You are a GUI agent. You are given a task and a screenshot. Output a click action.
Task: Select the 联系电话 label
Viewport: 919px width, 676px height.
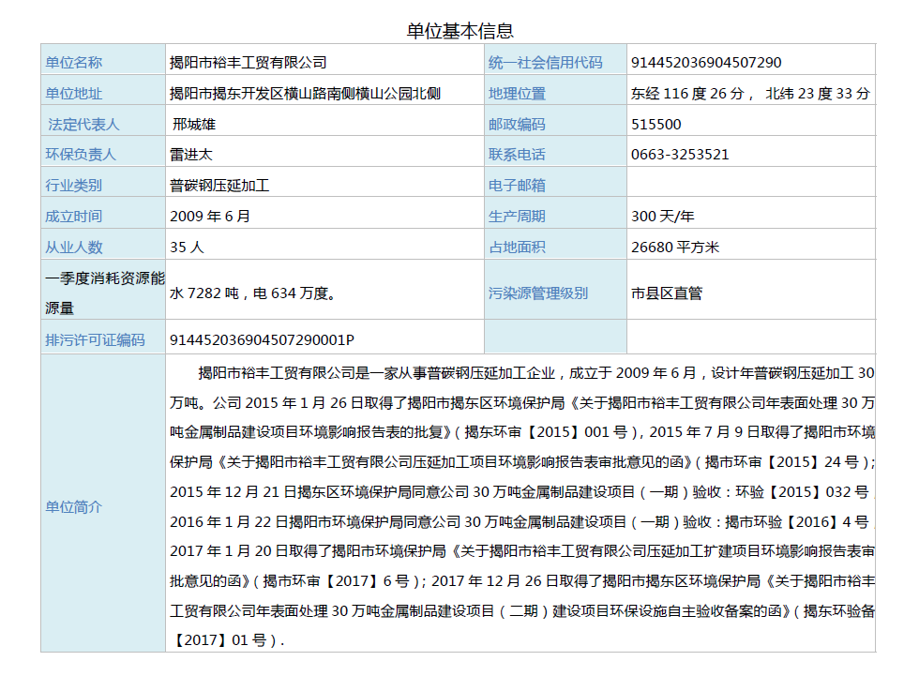click(517, 154)
